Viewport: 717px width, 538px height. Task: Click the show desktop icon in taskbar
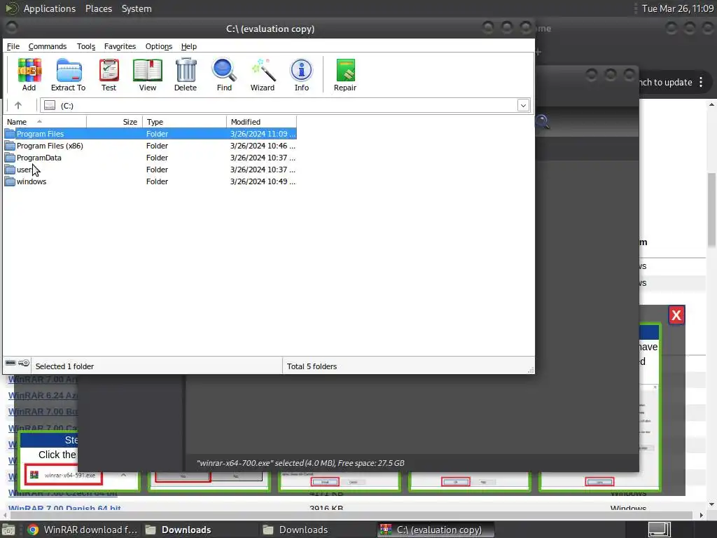pos(8,530)
